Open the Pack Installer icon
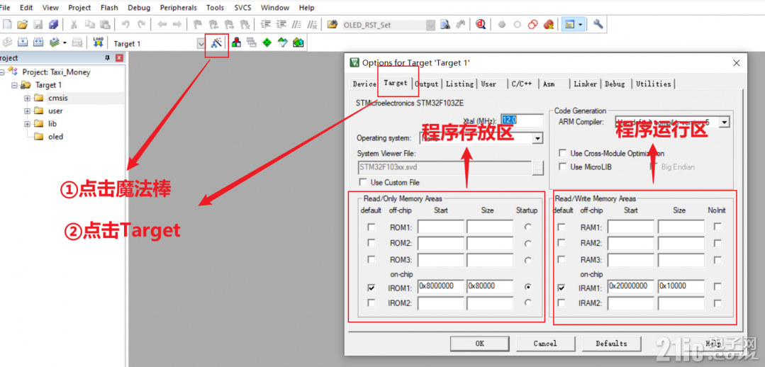765x367 pixels. (x=298, y=43)
